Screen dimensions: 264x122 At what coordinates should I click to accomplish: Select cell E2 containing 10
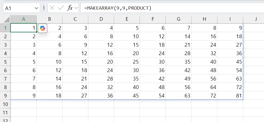[x=127, y=36]
